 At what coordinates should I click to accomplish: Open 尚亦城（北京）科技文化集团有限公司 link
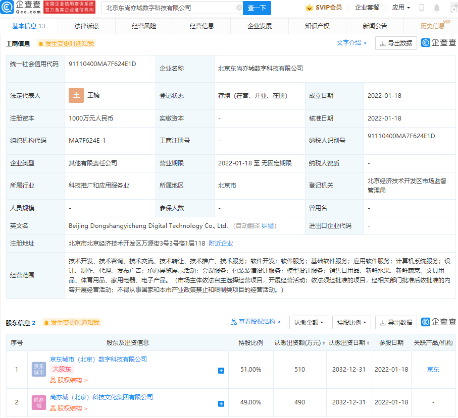coord(101,397)
